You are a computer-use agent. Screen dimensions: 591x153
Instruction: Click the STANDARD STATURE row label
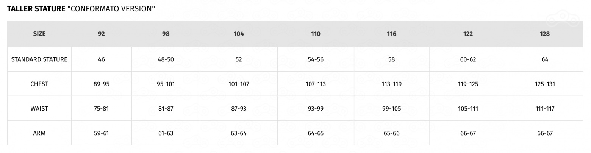click(39, 59)
